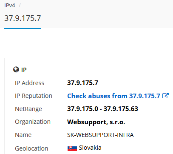173x154 pixels.
Task: Click the IP section heading
Action: [24, 70]
